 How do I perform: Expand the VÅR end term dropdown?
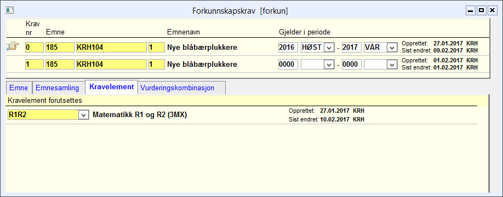[x=392, y=48]
